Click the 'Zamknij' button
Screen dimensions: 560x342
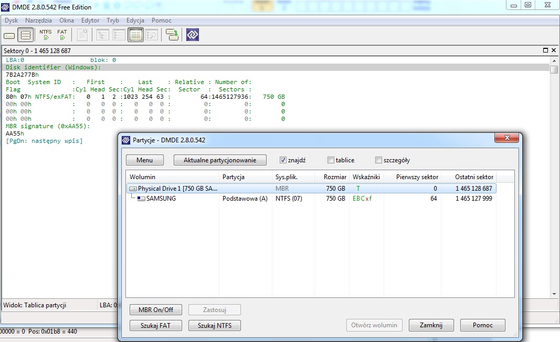[x=431, y=325]
